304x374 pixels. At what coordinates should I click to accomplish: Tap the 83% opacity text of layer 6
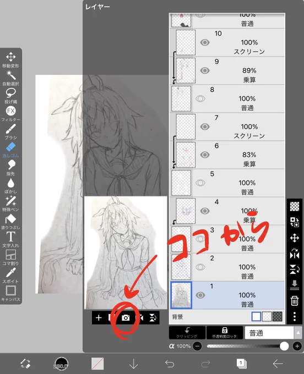point(249,155)
